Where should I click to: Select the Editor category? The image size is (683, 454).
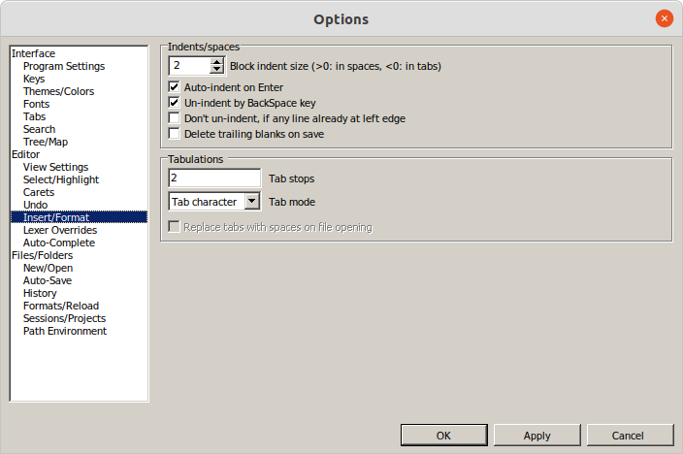25,154
